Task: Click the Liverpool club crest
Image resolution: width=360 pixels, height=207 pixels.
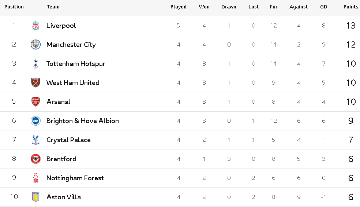Action: pyautogui.click(x=35, y=26)
